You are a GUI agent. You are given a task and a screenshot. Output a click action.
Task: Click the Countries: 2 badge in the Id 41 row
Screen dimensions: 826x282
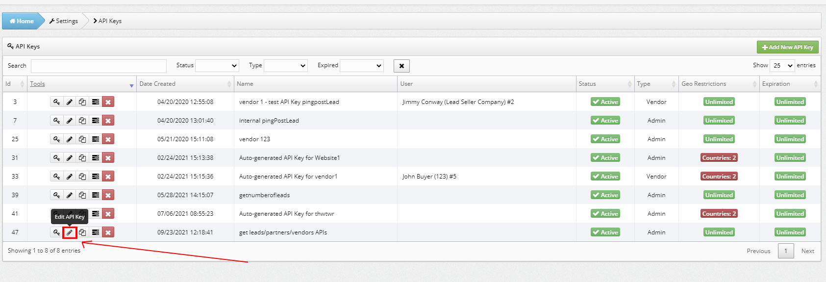(719, 214)
